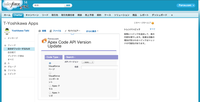
Task: Switch to the Chatter tab
Action: pyautogui.click(x=18, y=15)
